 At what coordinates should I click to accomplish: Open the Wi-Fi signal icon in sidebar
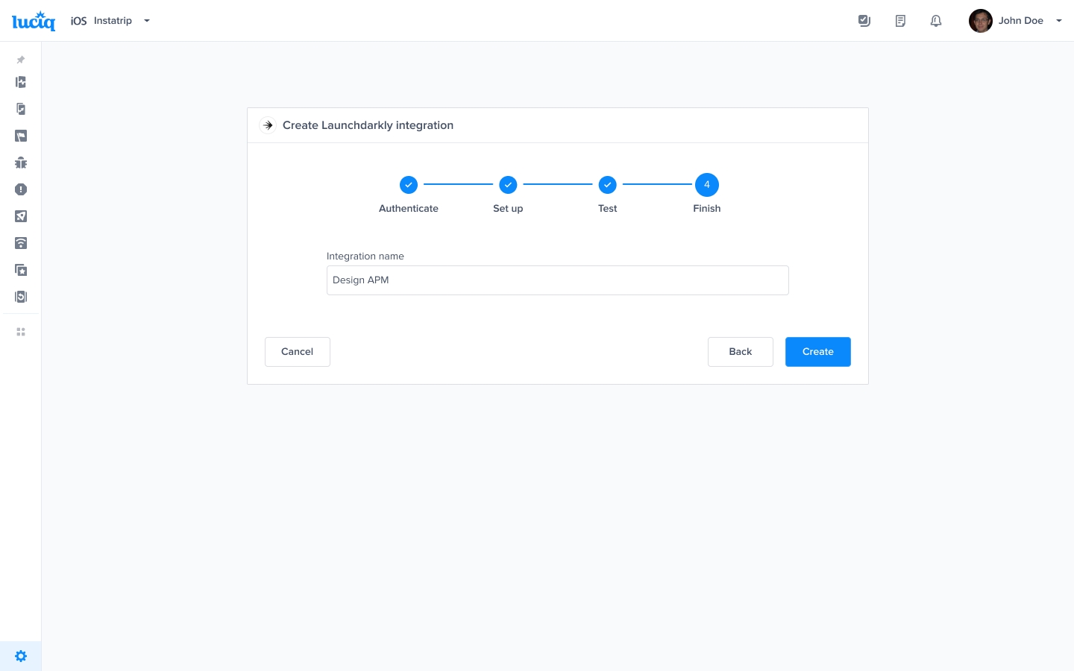point(21,243)
